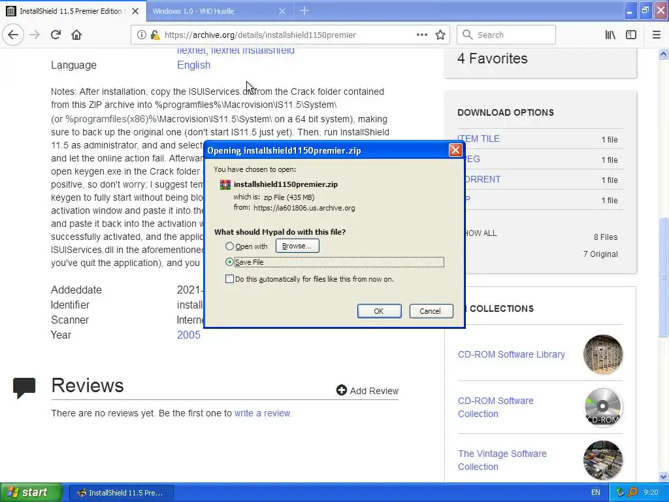Open the English language link
Image resolution: width=669 pixels, height=502 pixels.
(x=193, y=65)
